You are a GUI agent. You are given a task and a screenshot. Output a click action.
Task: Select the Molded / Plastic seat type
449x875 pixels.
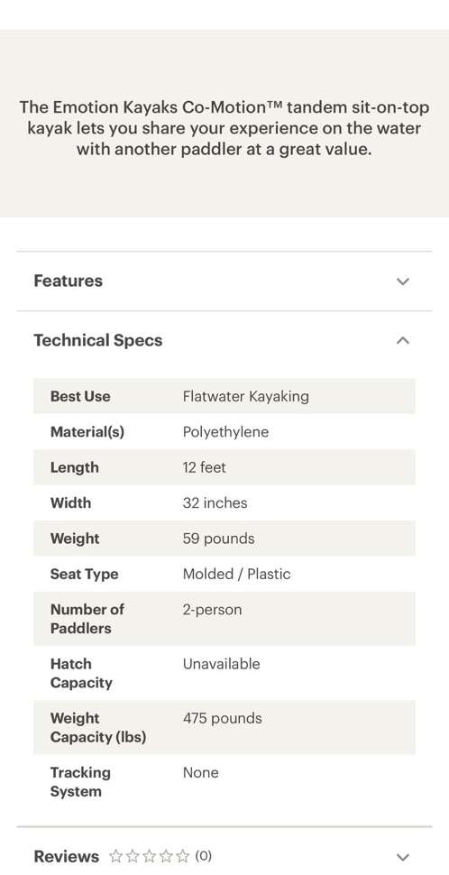[236, 574]
